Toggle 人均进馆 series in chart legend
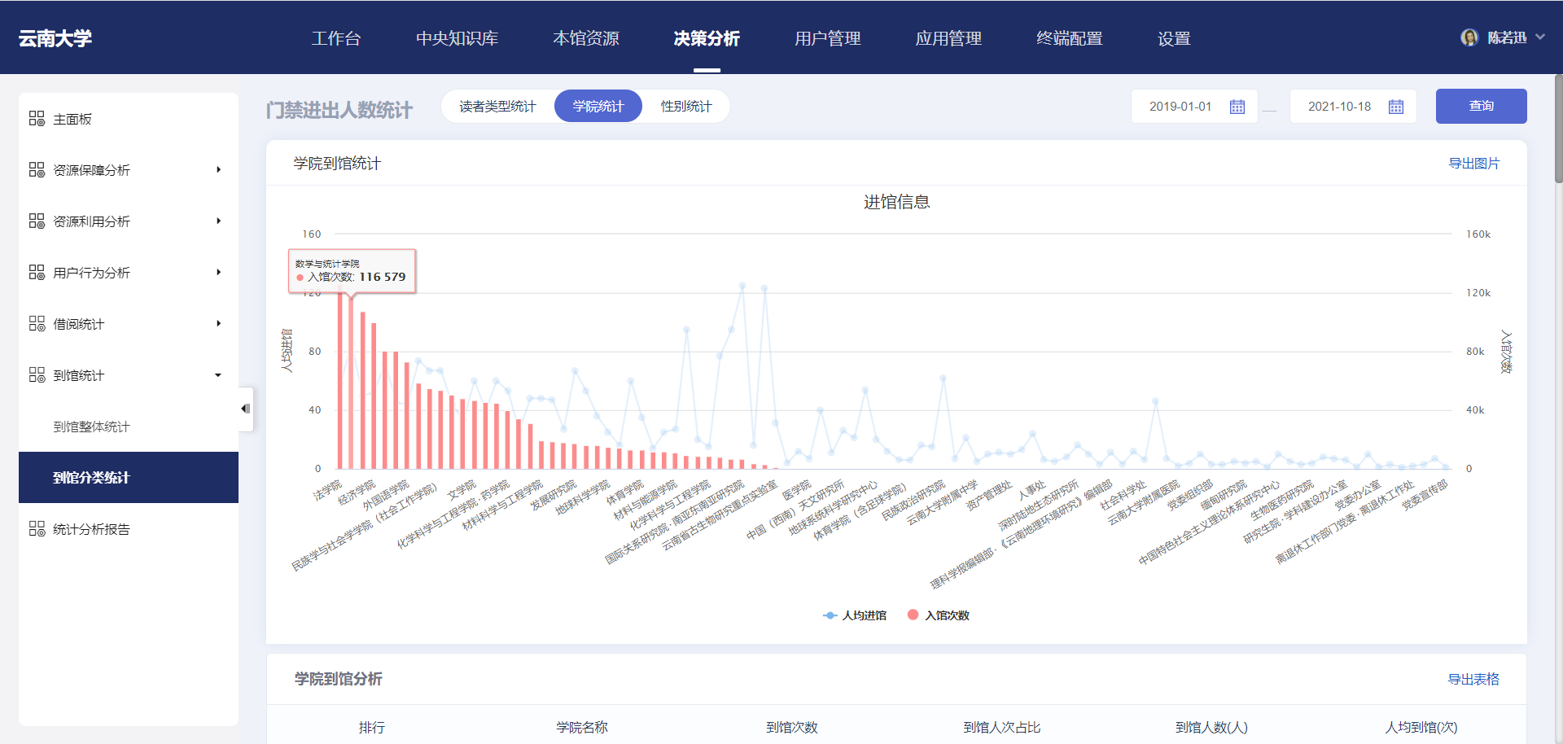1563x744 pixels. (x=855, y=615)
